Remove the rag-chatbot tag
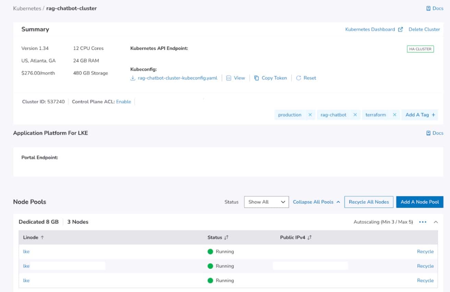This screenshot has width=450, height=292. pos(355,115)
